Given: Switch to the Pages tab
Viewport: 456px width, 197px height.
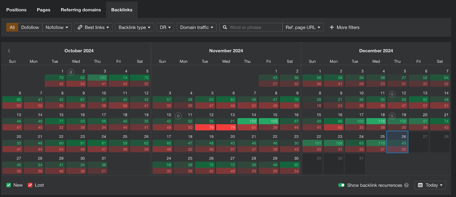Looking at the screenshot, I should click(44, 10).
